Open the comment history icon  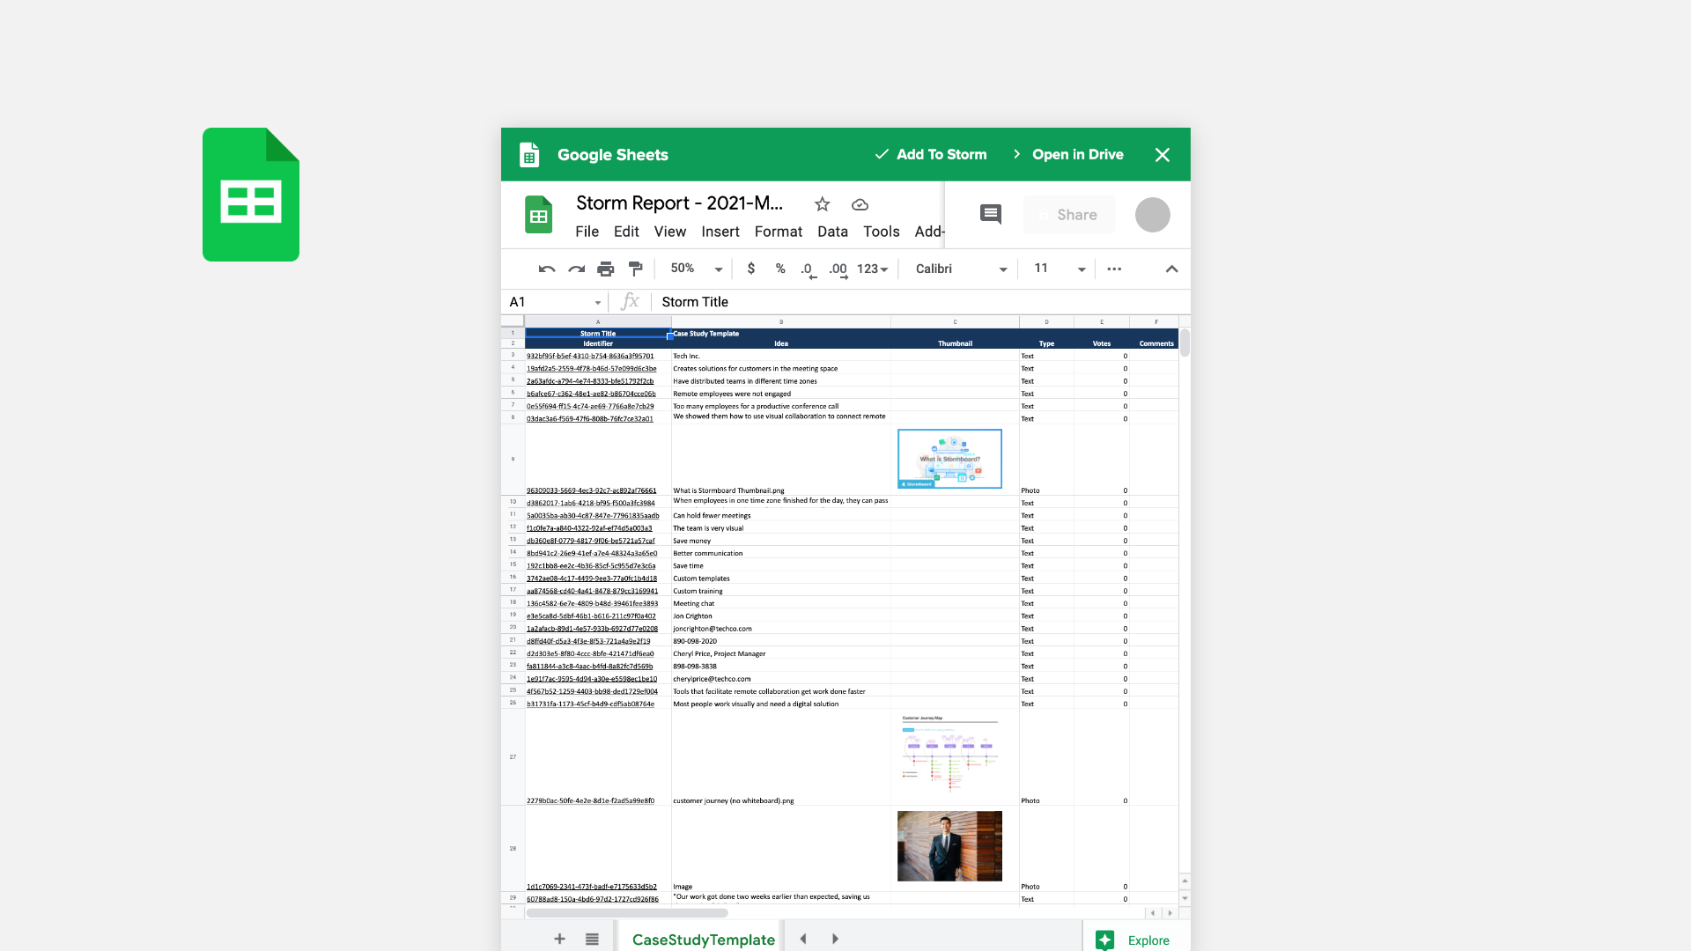click(991, 214)
